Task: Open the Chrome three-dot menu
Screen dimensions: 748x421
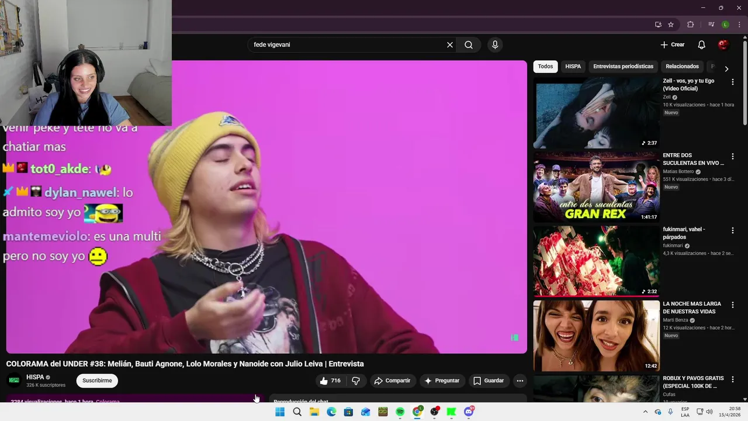Action: point(739,25)
